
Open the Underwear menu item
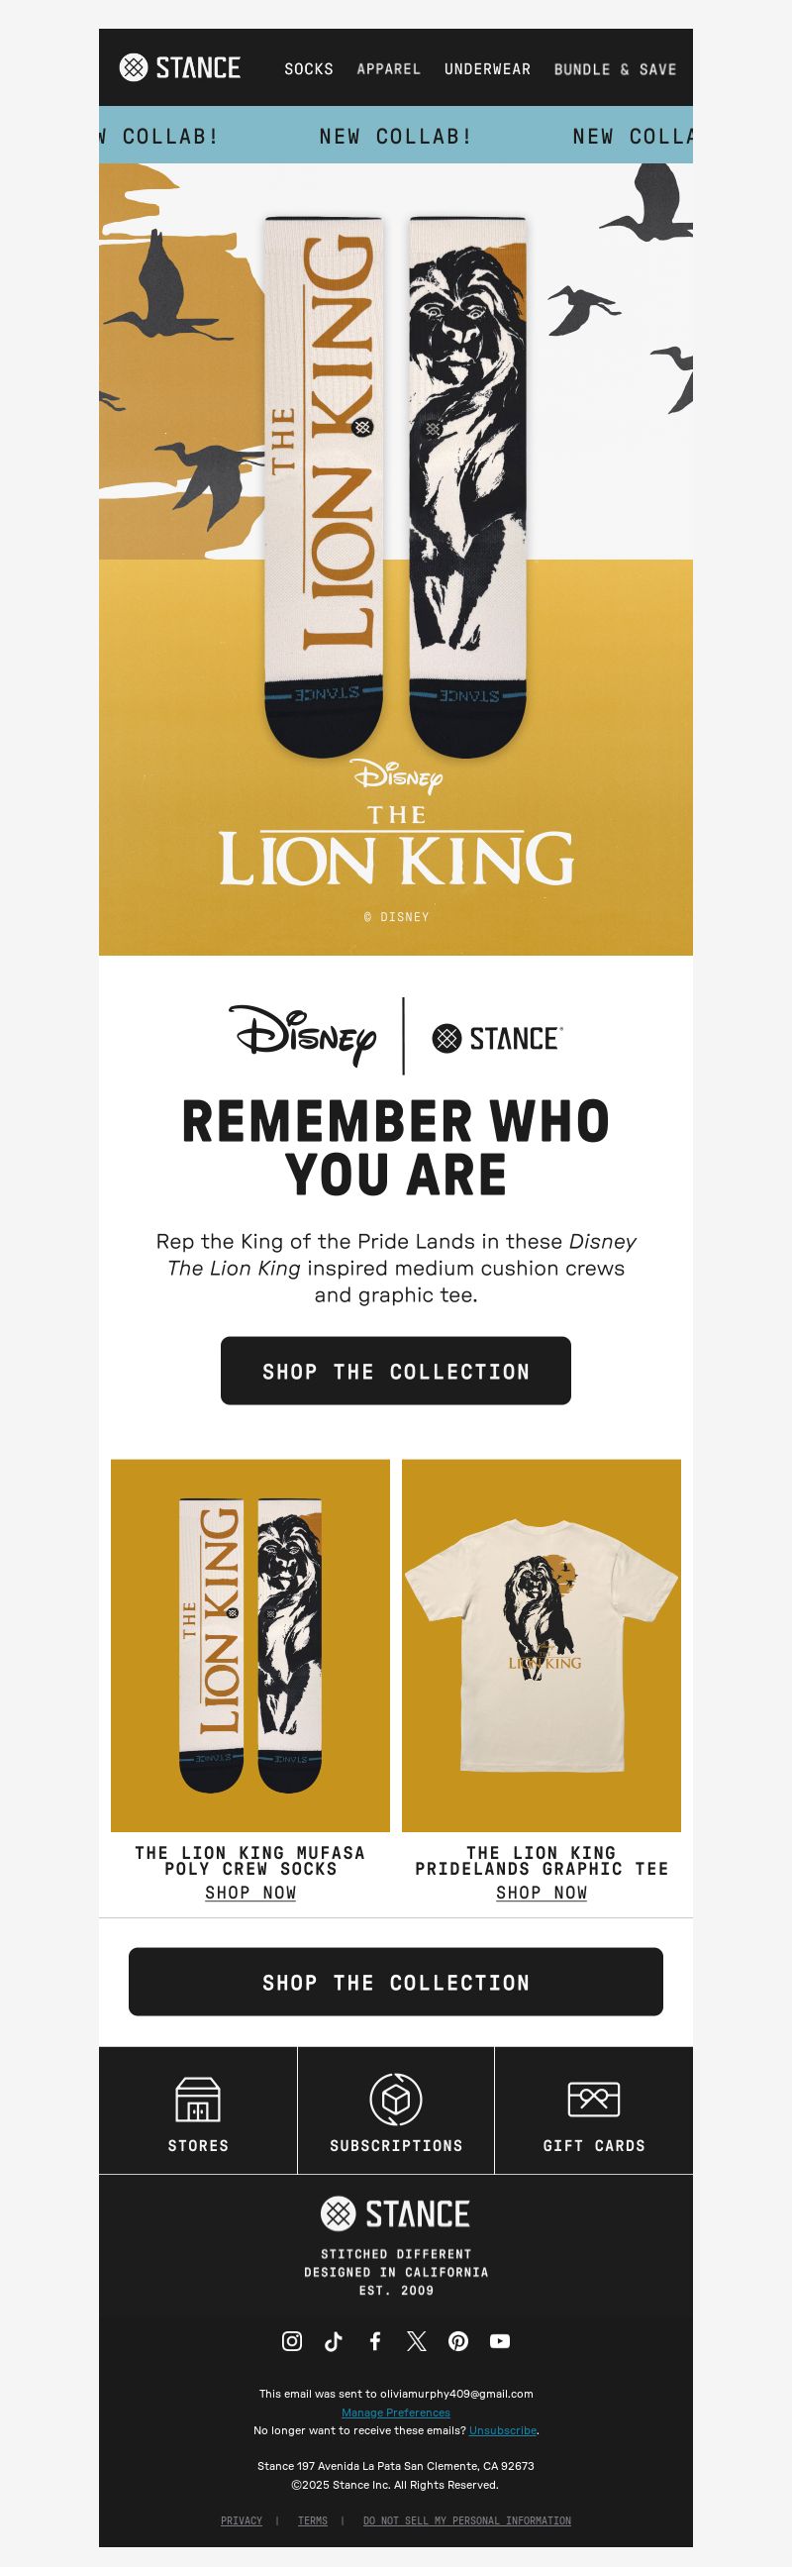(x=487, y=68)
